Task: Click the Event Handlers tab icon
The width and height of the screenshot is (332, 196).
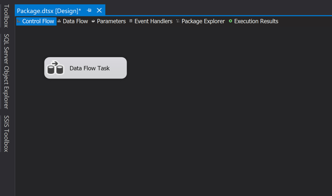Action: pyautogui.click(x=131, y=21)
